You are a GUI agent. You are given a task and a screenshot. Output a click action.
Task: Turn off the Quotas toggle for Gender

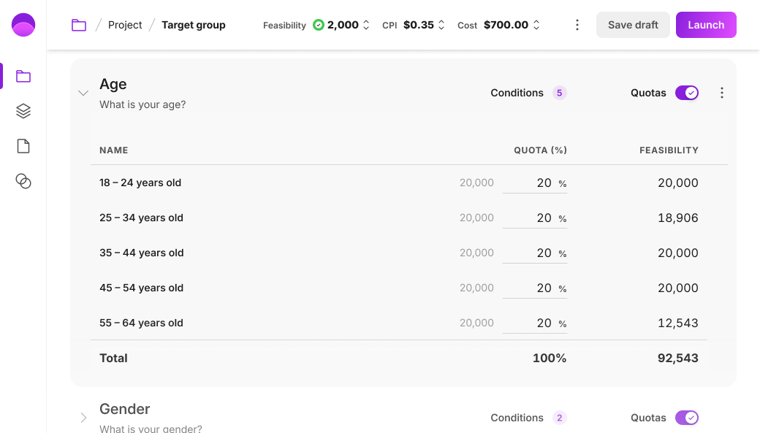tap(687, 418)
